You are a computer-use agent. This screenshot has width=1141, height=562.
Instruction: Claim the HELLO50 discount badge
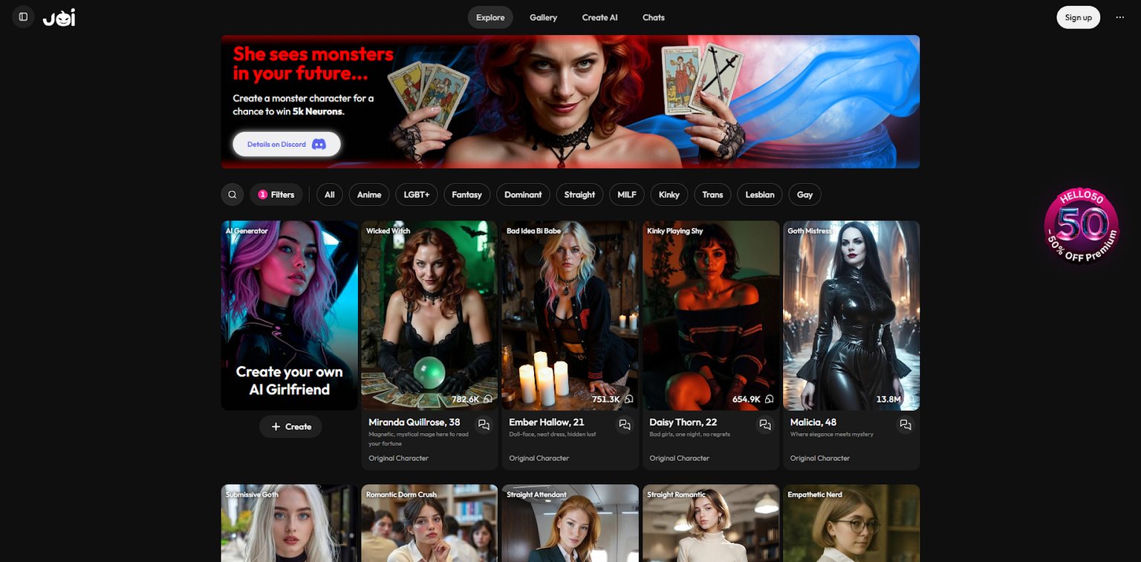pos(1081,225)
